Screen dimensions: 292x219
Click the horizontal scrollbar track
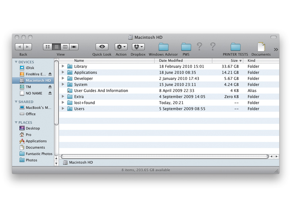click(x=165, y=157)
